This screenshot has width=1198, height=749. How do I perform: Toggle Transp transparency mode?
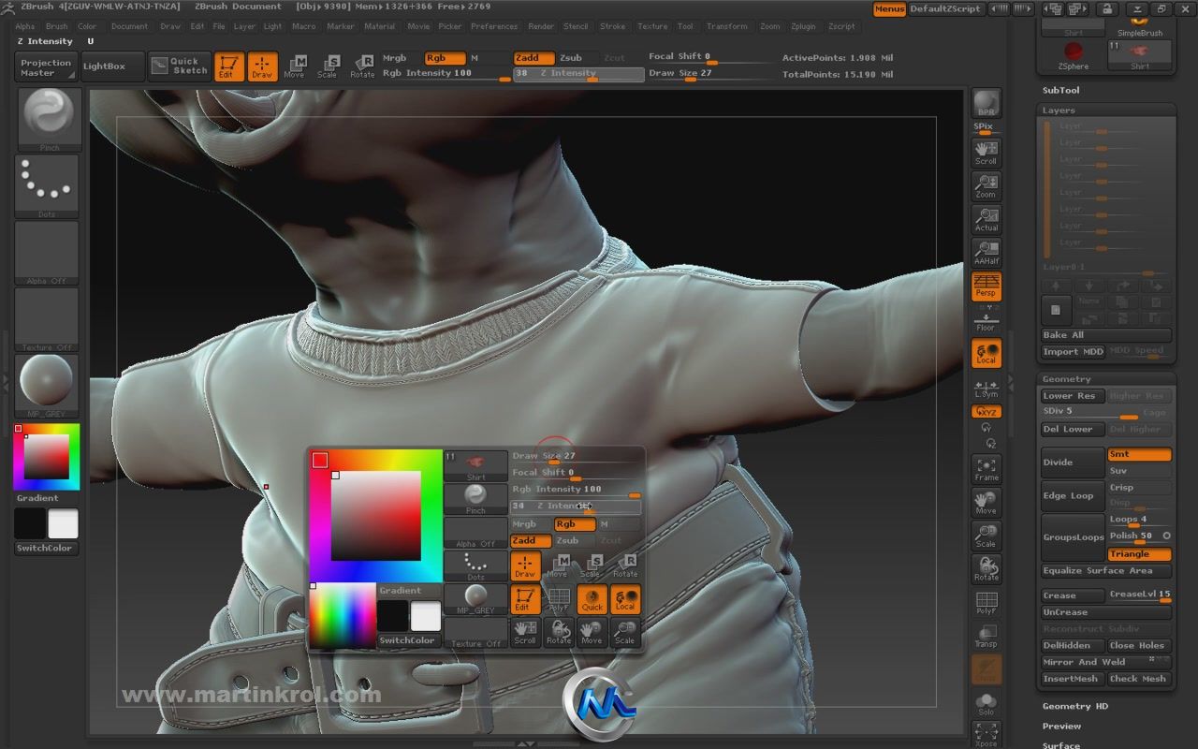986,636
